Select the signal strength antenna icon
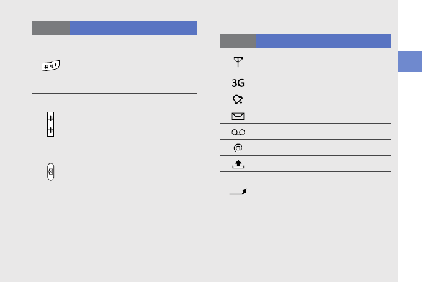Viewport: 422px width, 282px height. pos(238,62)
